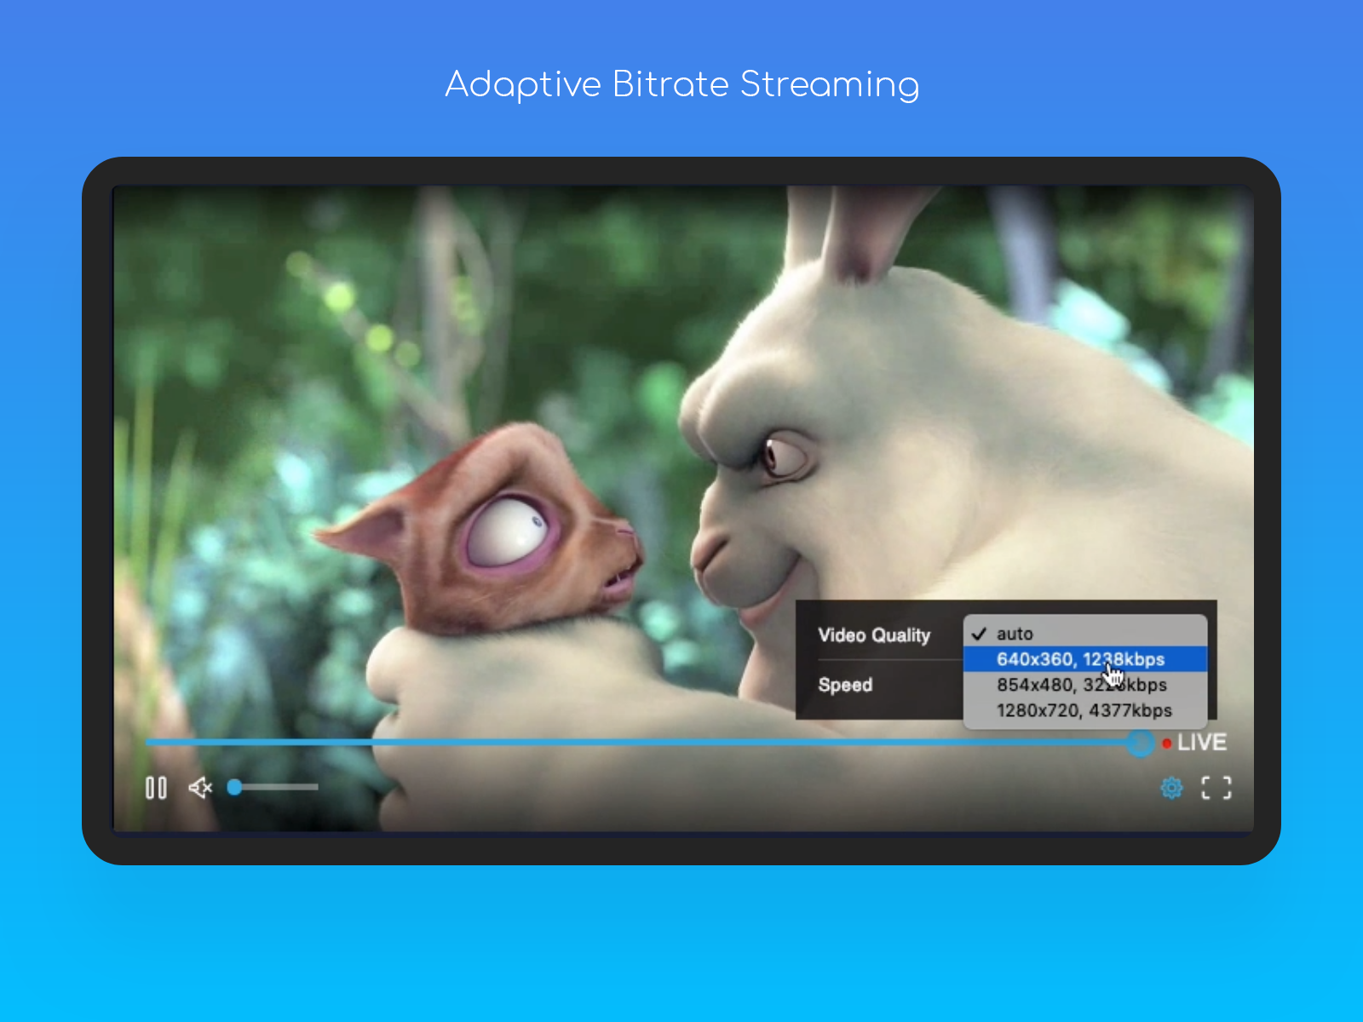Choose 1280x720, 4377kbps quality

[x=1085, y=710]
